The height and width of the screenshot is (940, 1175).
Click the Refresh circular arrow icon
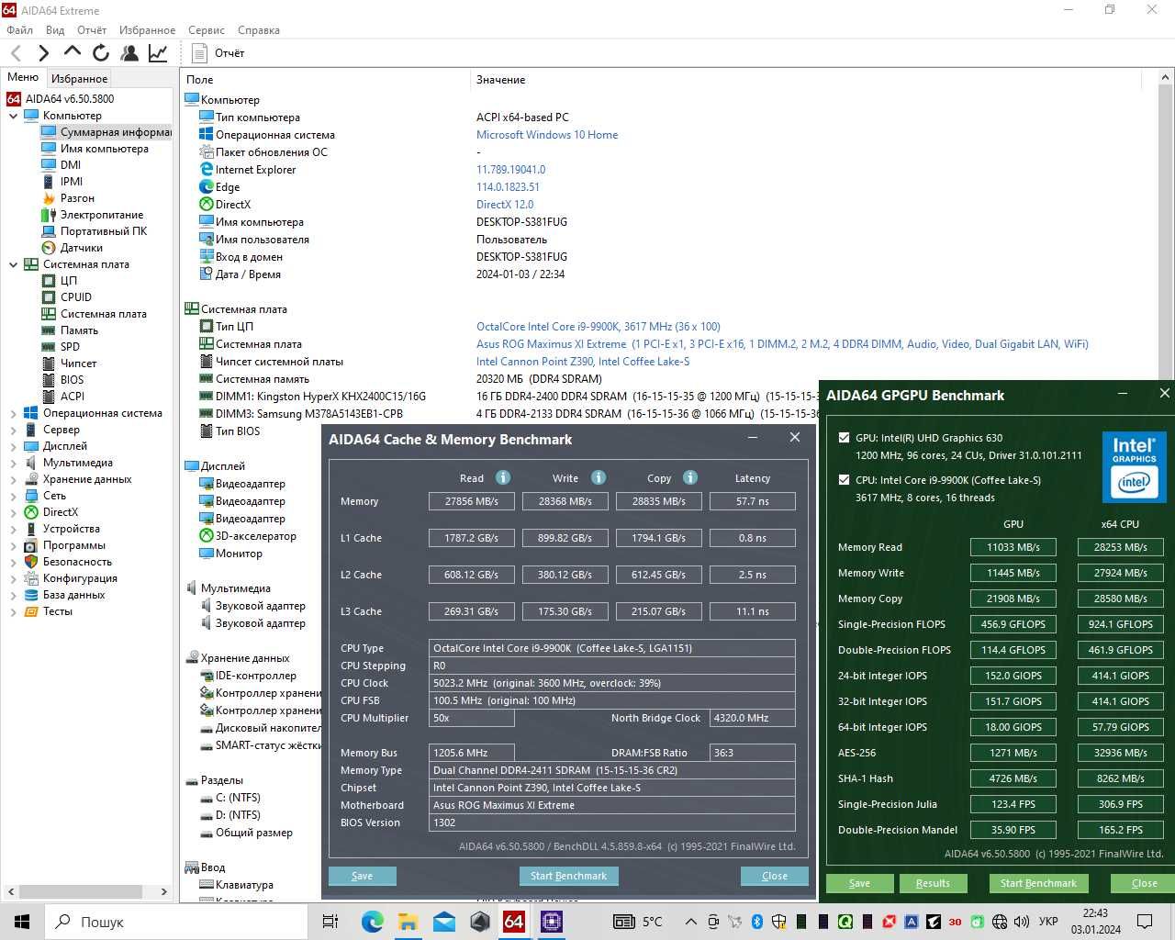tap(101, 53)
